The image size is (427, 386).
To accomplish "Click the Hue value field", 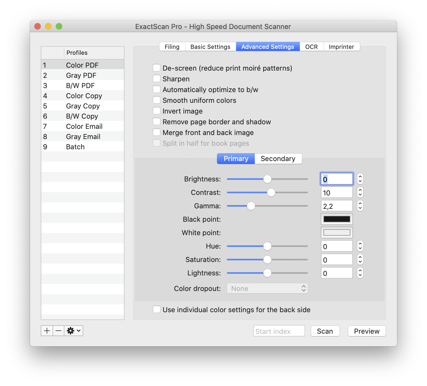I will [337, 246].
